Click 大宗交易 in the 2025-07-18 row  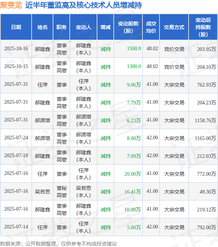coord(174,156)
